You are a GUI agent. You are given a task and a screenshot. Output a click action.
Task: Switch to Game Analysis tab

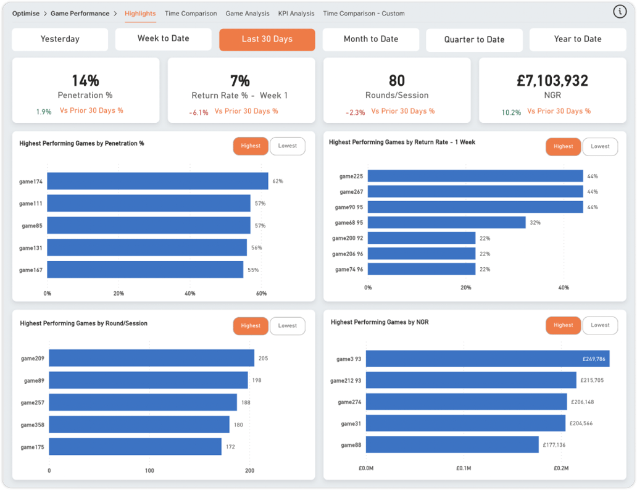pos(248,14)
